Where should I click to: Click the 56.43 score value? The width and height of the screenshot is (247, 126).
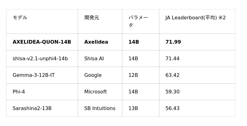[x=172, y=108]
